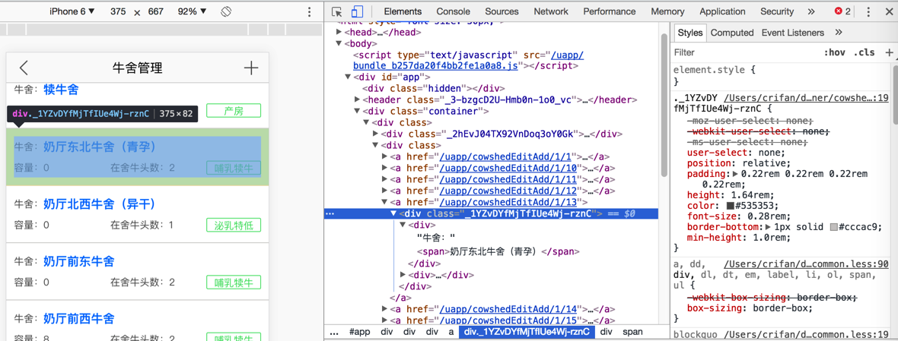Expand the header element node
This screenshot has width=898, height=341.
tap(358, 100)
